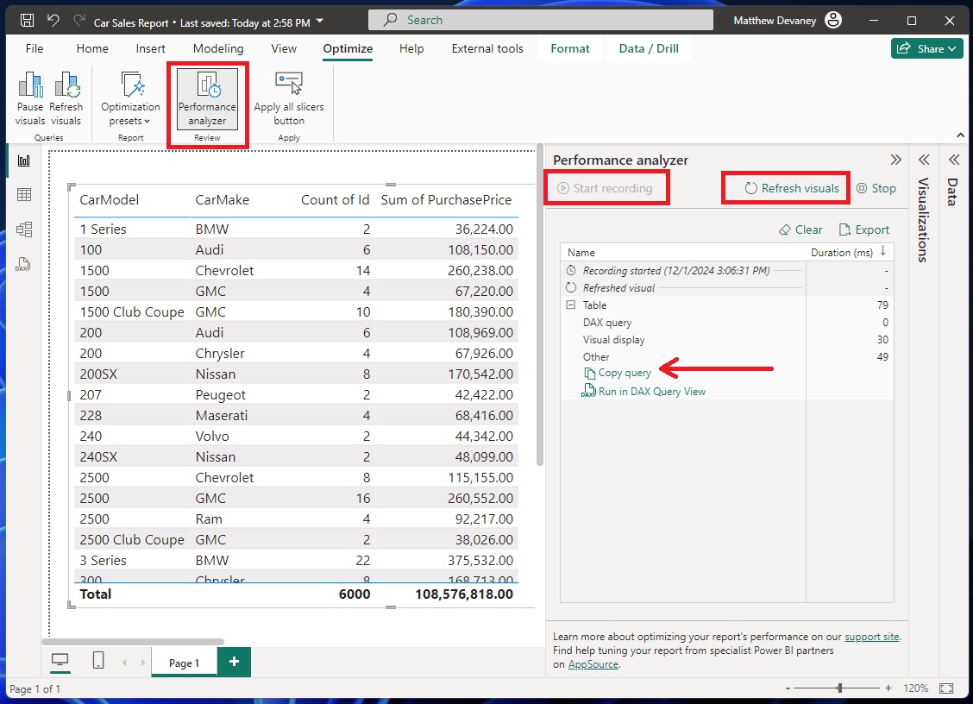The image size is (973, 704).
Task: Open DAX query view from the sidebar
Action: [23, 264]
